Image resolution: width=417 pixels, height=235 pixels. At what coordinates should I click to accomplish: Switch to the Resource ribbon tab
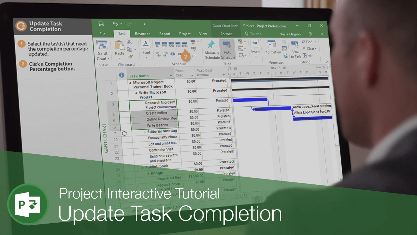(142, 34)
